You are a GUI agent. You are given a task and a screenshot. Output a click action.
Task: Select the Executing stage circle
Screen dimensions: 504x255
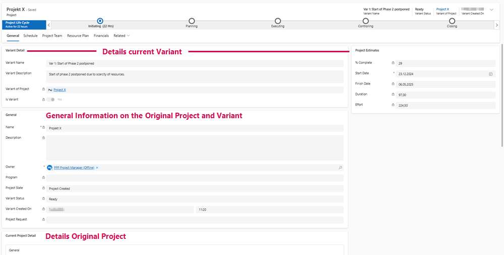278,21
